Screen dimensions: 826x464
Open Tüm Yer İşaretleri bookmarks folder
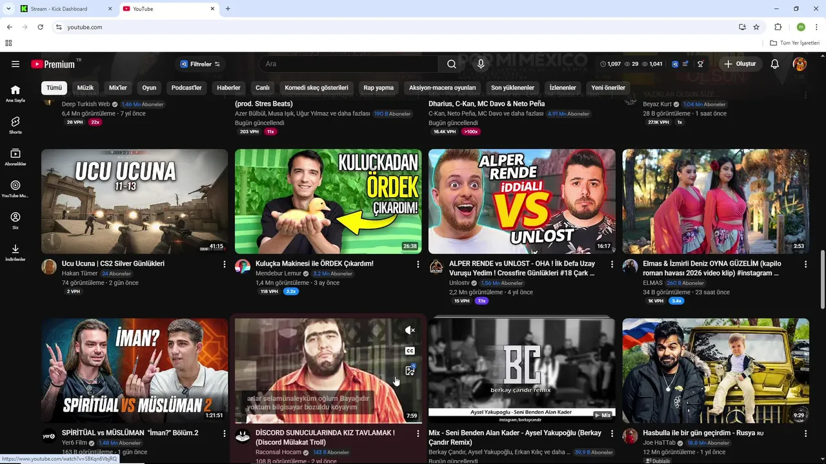click(795, 43)
